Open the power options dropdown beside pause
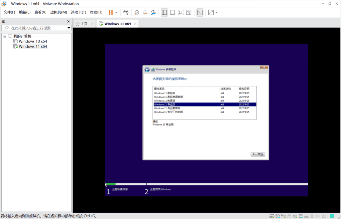 (x=116, y=12)
